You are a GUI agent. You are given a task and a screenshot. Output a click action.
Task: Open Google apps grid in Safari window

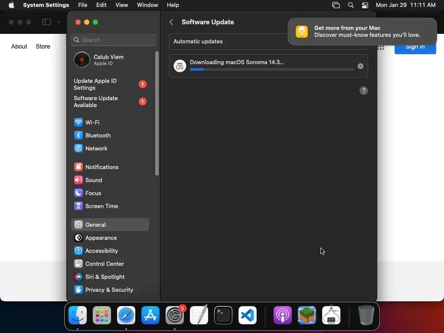point(381,48)
